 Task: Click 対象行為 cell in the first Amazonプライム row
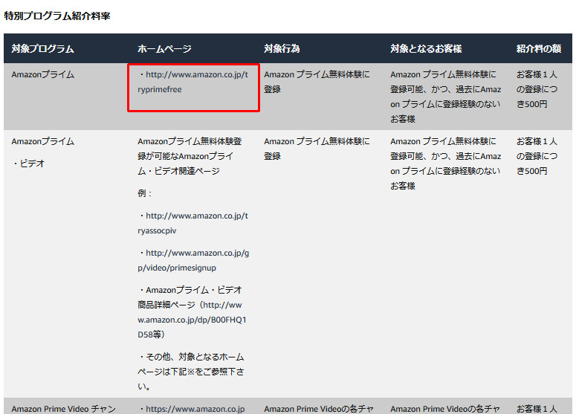(x=317, y=82)
